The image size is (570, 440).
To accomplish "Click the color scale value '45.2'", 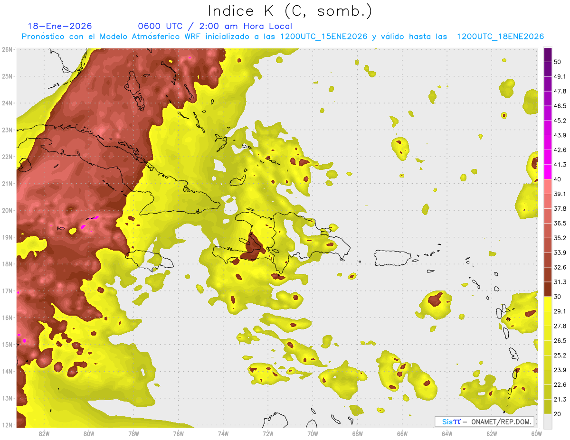I will (560, 121).
